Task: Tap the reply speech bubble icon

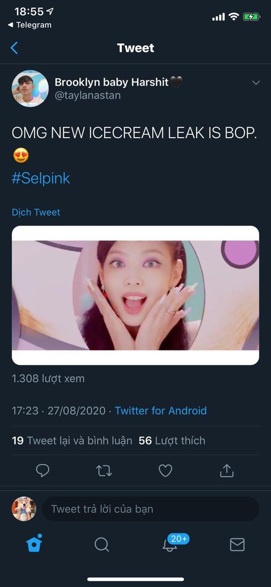Action: 43,471
